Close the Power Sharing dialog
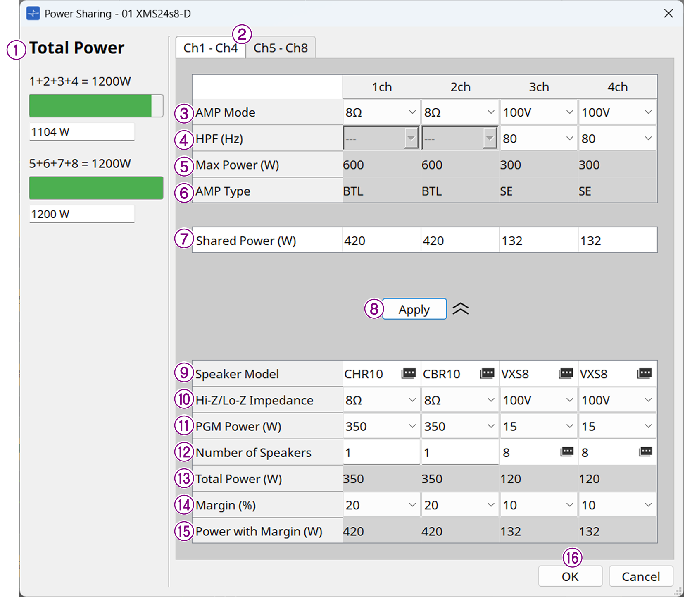 (668, 13)
